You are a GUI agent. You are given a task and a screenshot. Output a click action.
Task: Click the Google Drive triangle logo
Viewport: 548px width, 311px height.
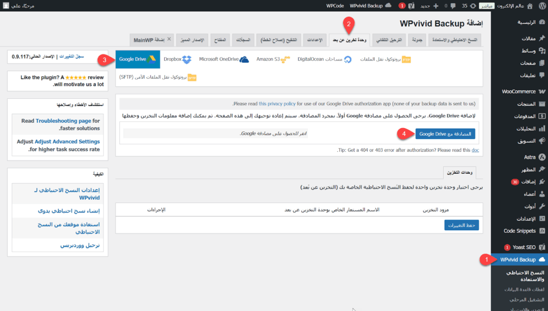tap(151, 59)
